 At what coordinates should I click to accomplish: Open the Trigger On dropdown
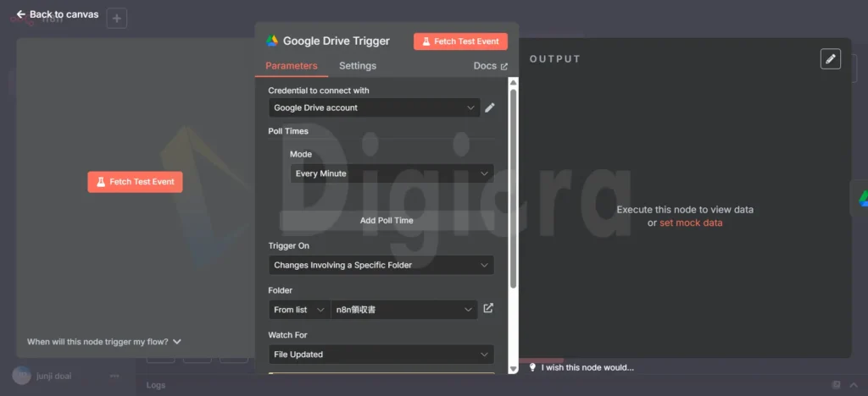tap(381, 265)
